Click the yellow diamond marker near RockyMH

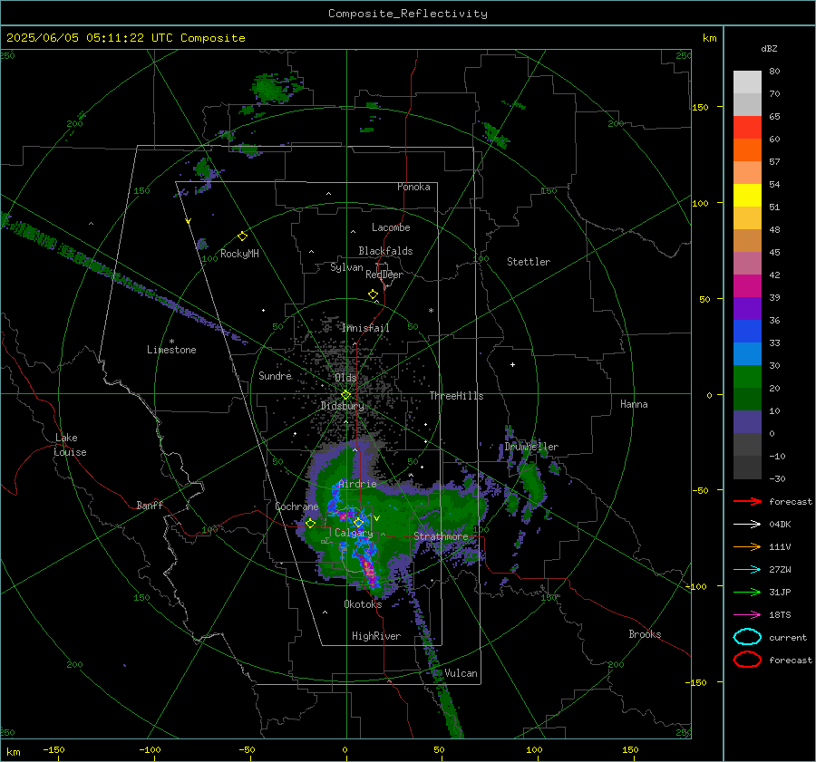[x=242, y=236]
